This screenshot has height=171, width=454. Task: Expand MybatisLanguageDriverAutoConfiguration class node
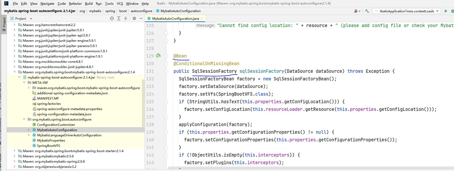tap(29, 135)
